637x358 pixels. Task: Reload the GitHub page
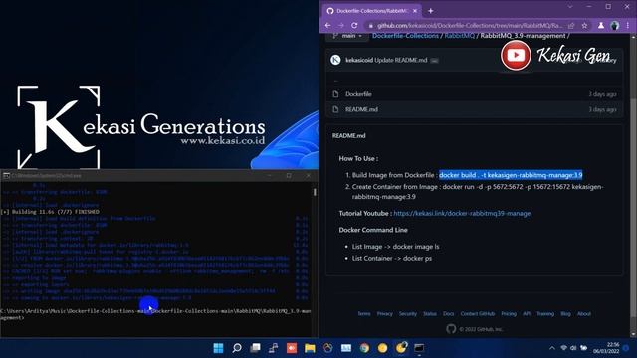(354, 25)
